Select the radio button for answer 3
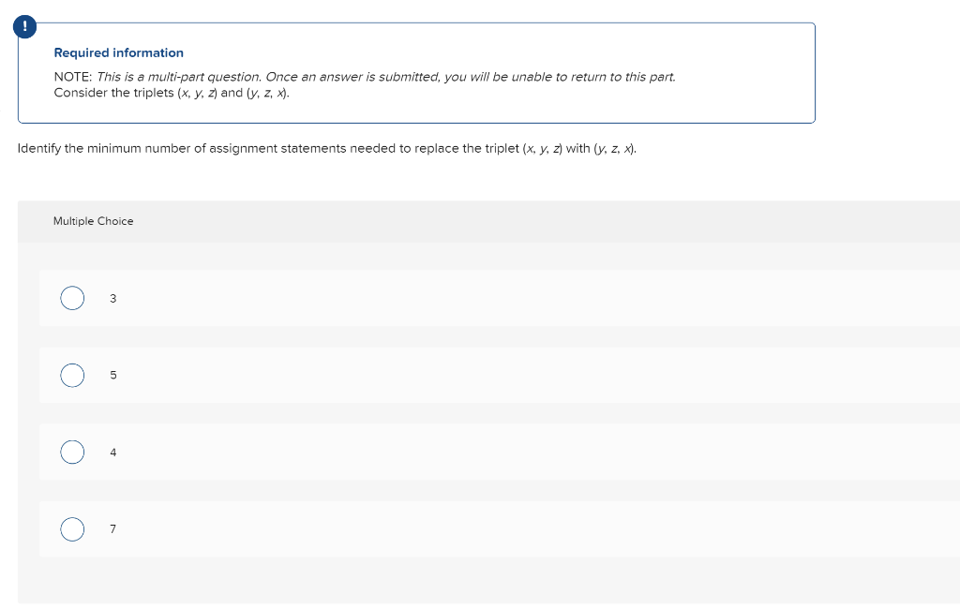The height and width of the screenshot is (609, 960). tap(72, 298)
